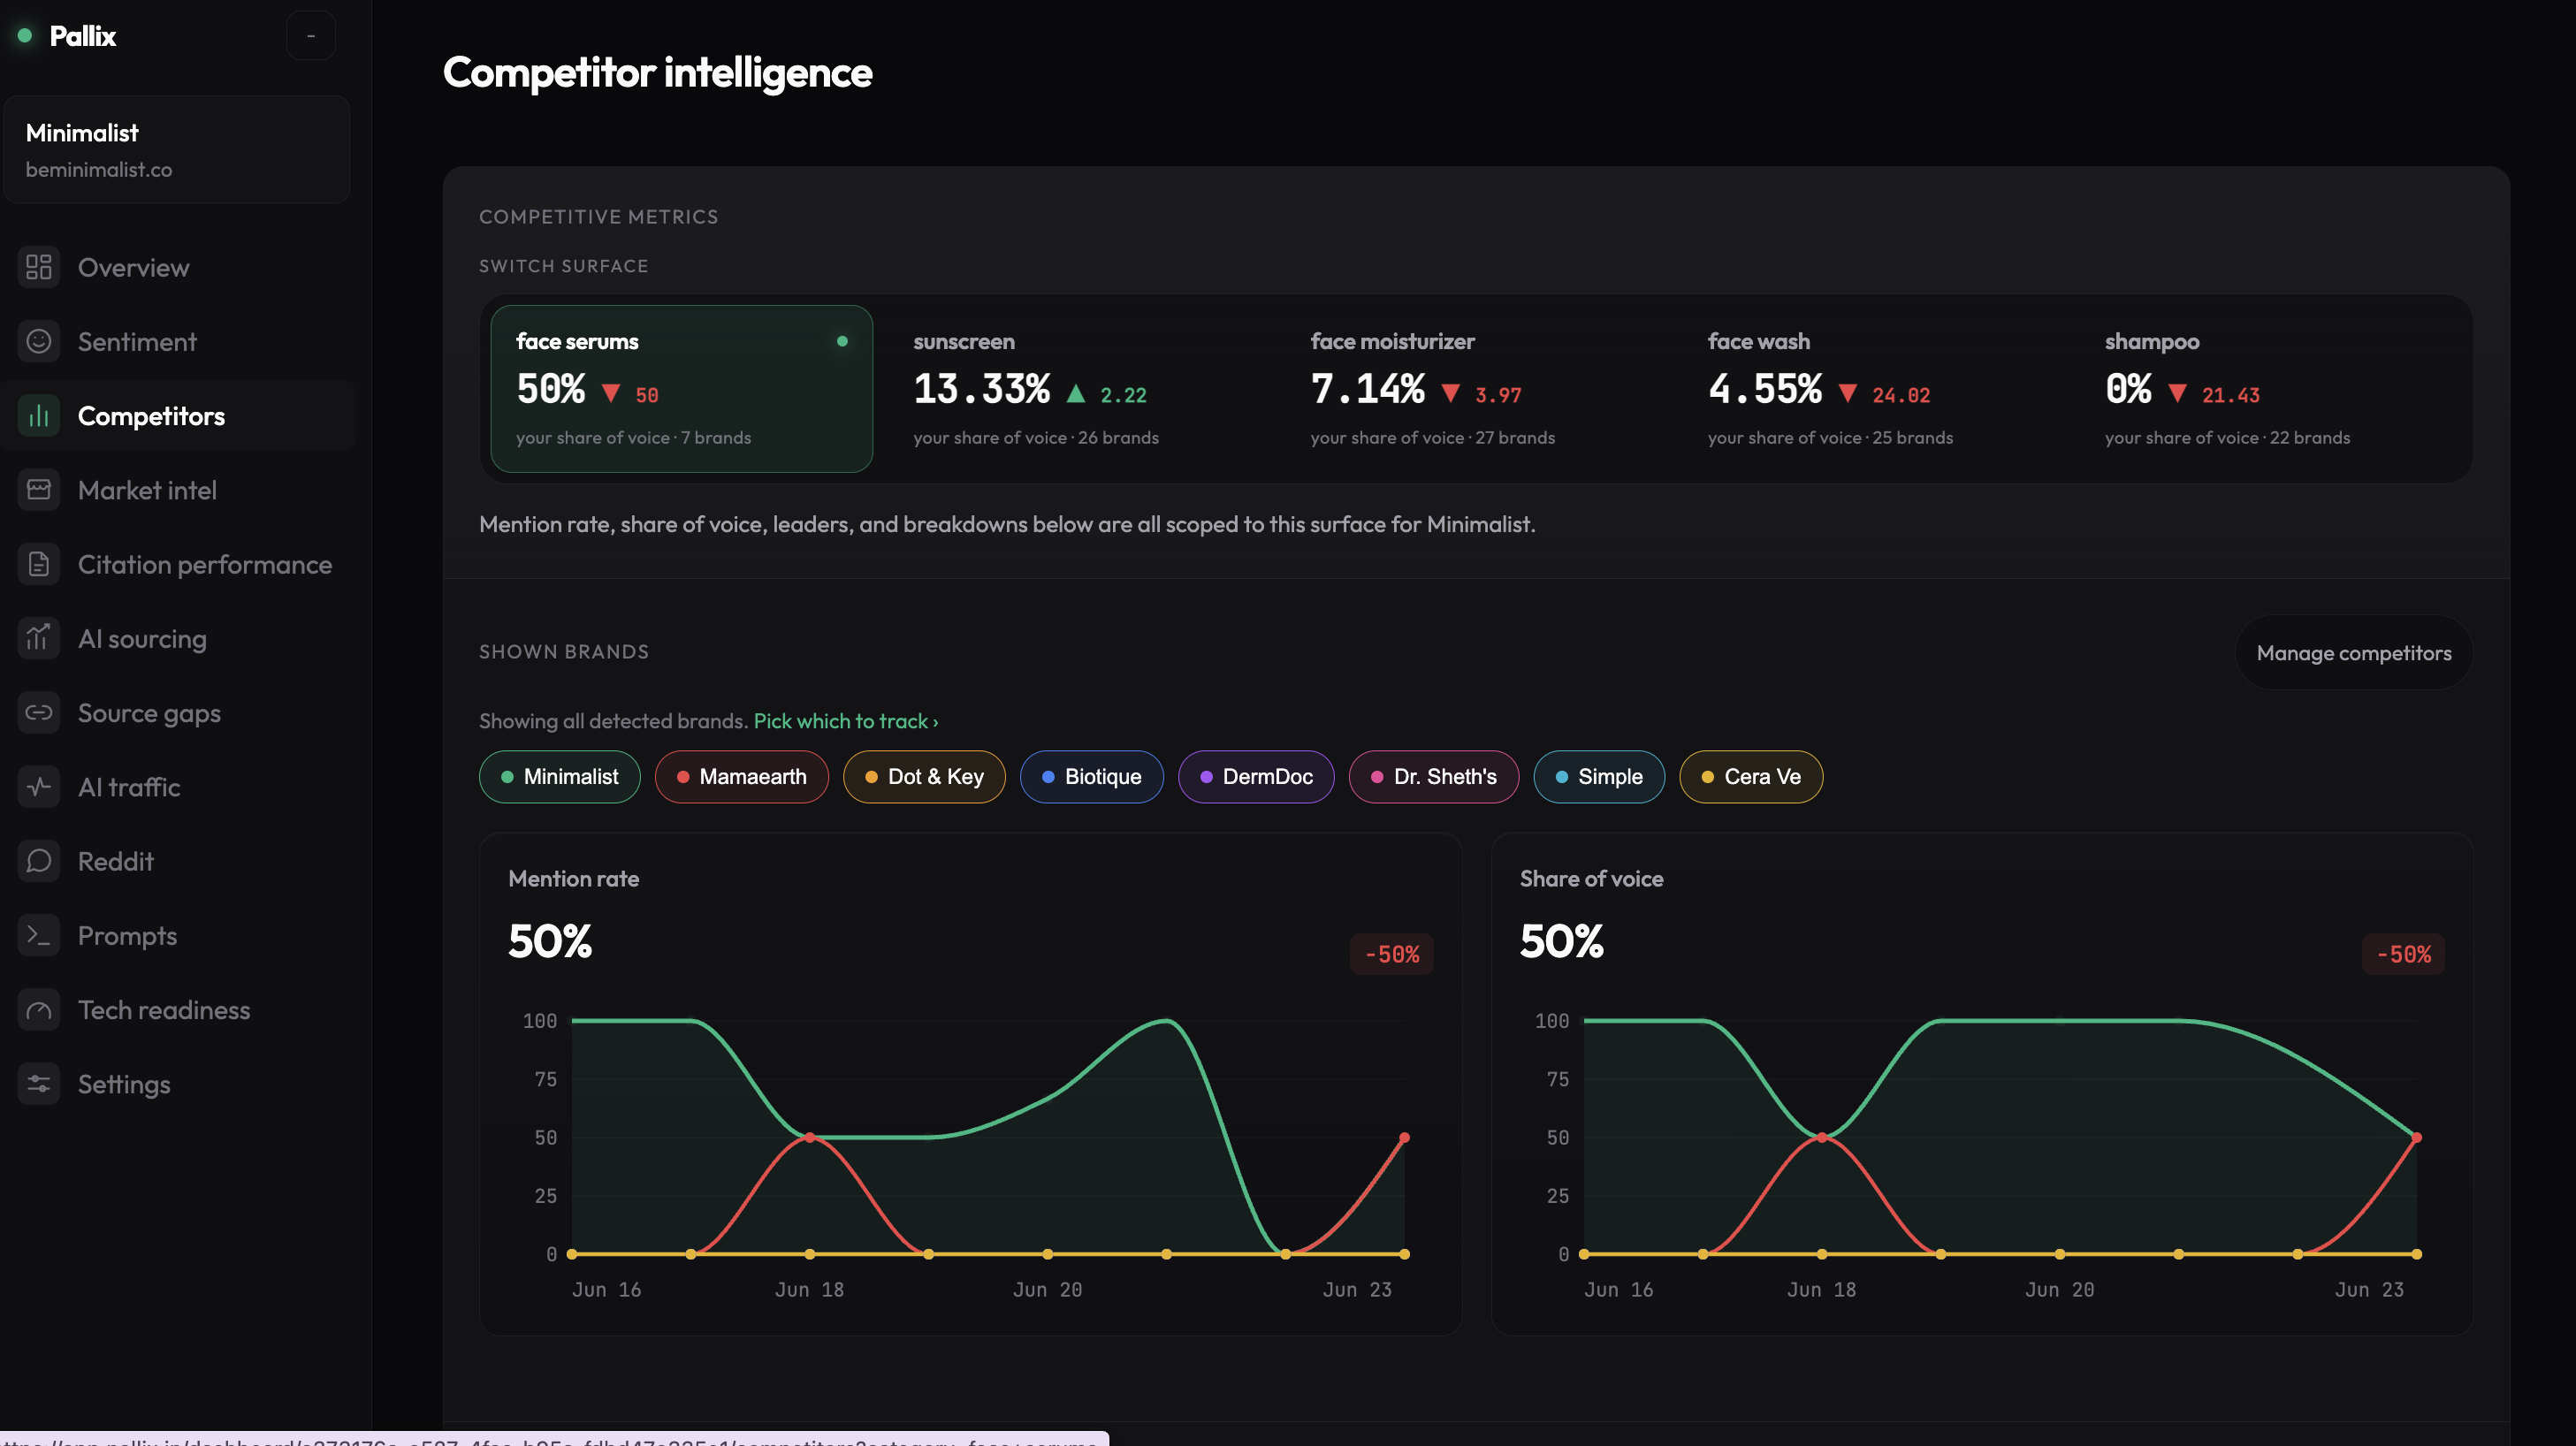Image resolution: width=2576 pixels, height=1446 pixels.
Task: Switch surface to shampoo
Action: pyautogui.click(x=2271, y=388)
